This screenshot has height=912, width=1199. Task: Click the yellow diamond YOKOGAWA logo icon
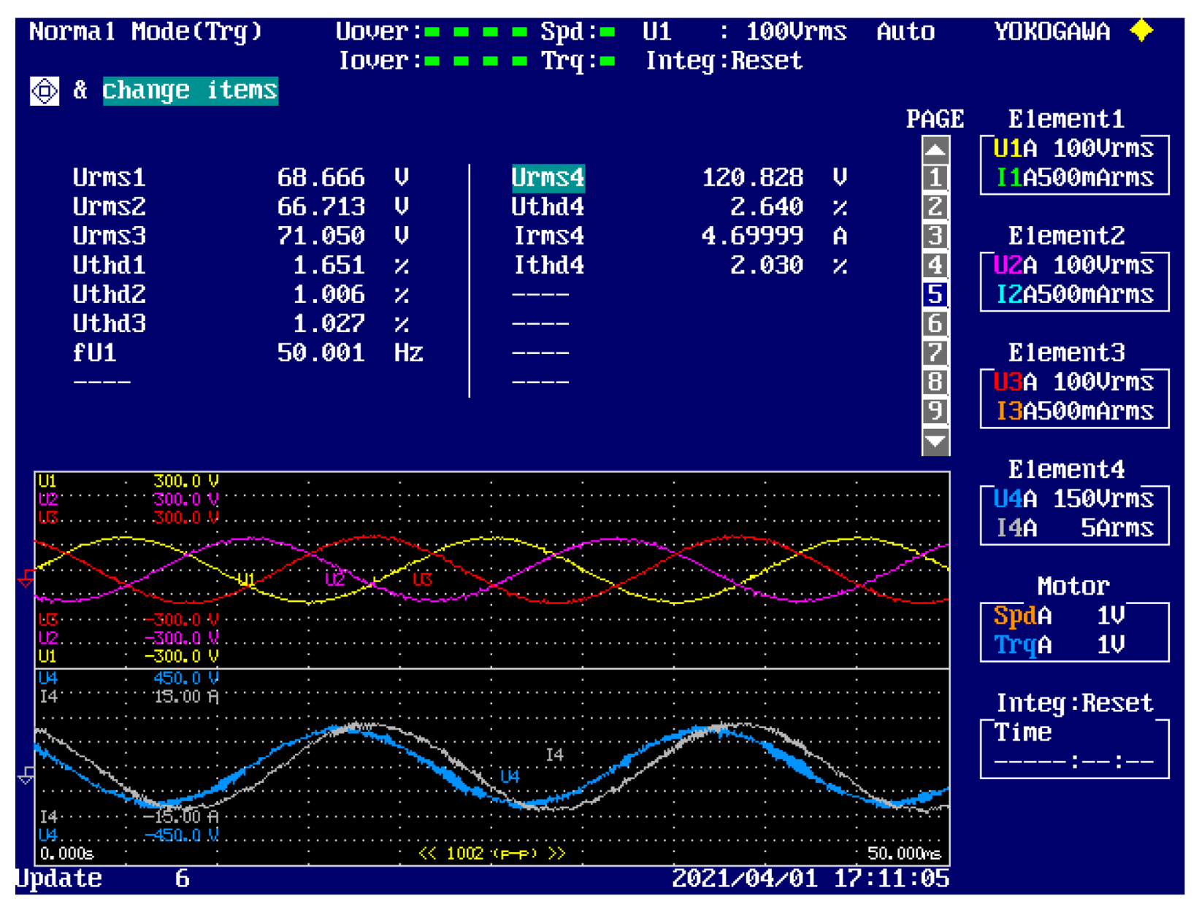[1141, 31]
